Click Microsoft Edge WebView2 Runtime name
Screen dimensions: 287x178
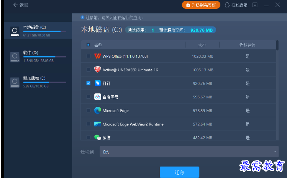click(x=133, y=124)
